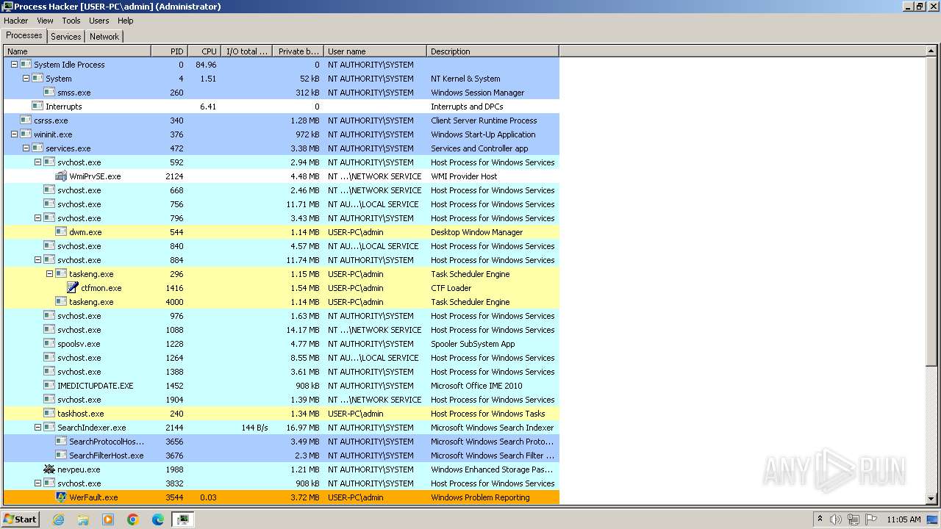Click the WerFault.exe process icon
The height and width of the screenshot is (529, 941).
tap(61, 497)
